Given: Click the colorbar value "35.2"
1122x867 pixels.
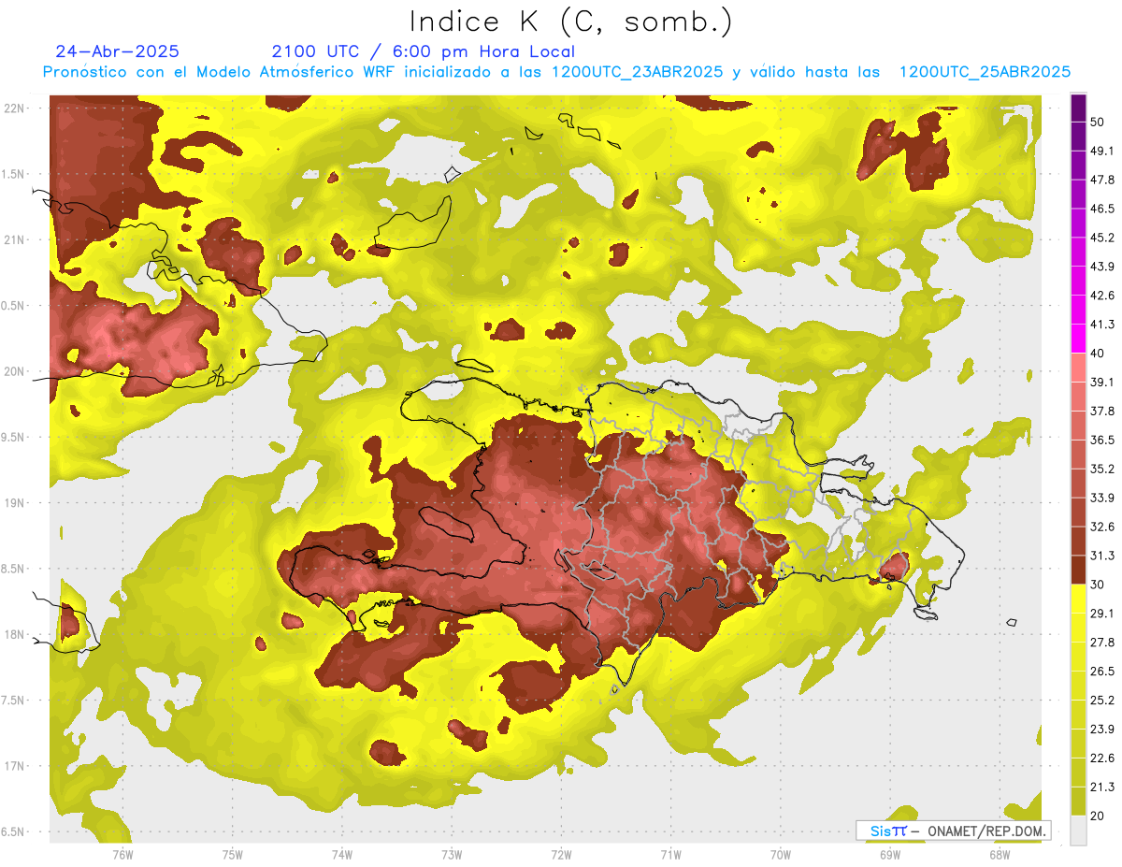Looking at the screenshot, I should tap(1101, 469).
